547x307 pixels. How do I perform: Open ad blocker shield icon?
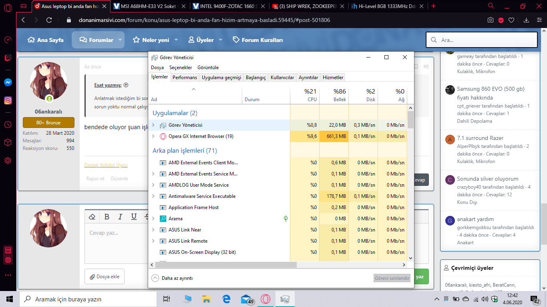(x=501, y=20)
